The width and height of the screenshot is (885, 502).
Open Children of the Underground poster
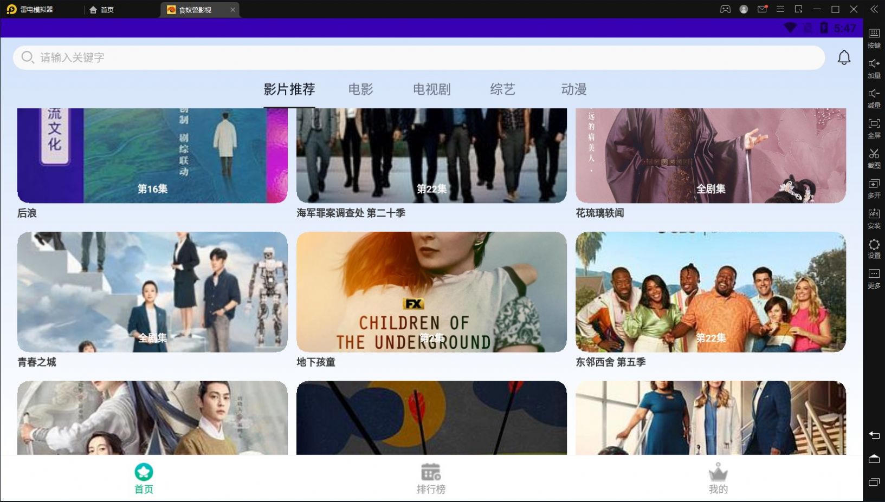coord(431,292)
